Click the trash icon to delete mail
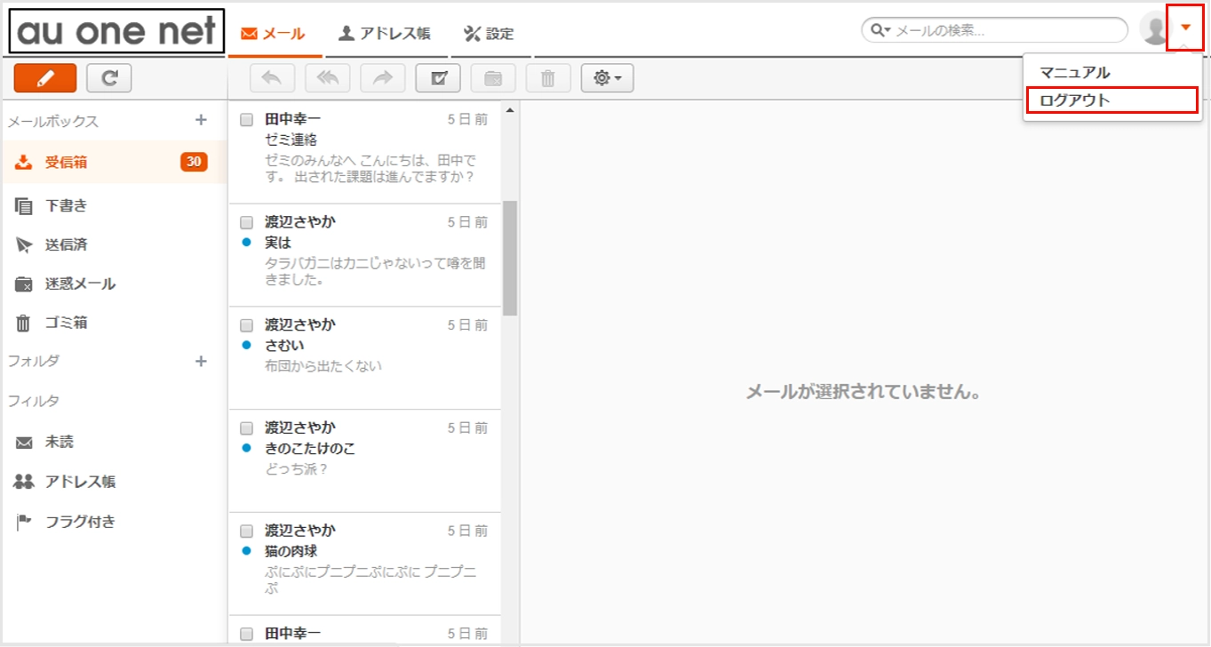 pos(548,78)
